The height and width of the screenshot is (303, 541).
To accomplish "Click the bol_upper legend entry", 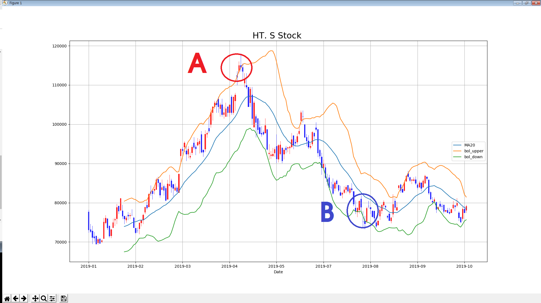I will pyautogui.click(x=474, y=151).
